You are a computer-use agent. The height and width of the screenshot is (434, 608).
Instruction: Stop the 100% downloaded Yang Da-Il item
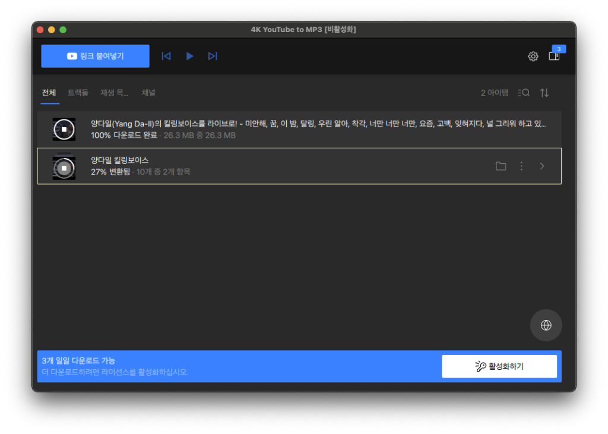tap(64, 129)
